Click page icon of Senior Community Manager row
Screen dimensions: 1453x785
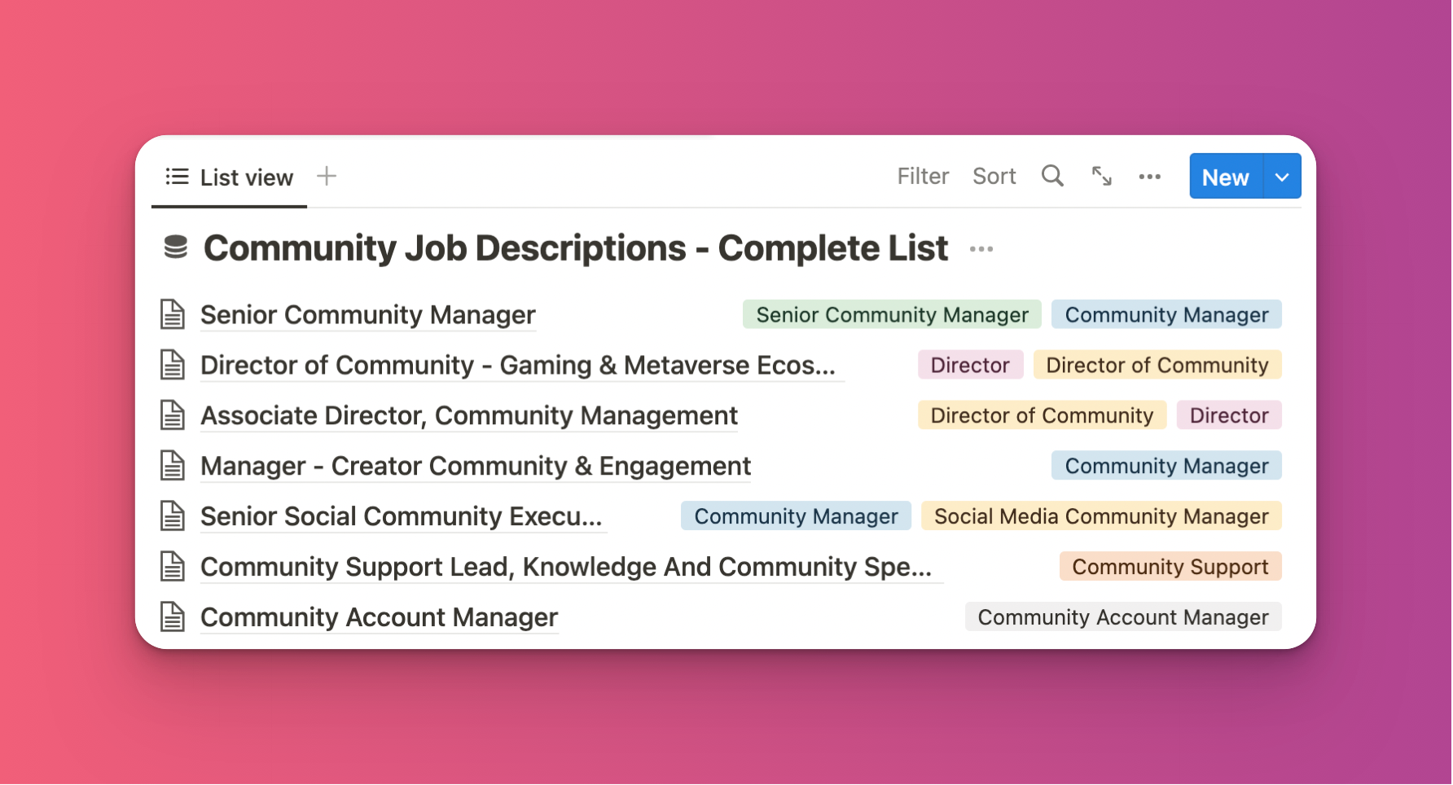pyautogui.click(x=173, y=314)
